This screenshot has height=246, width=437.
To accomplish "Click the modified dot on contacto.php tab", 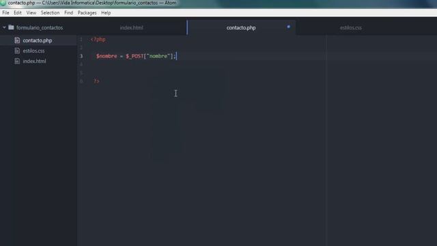I will [x=288, y=27].
